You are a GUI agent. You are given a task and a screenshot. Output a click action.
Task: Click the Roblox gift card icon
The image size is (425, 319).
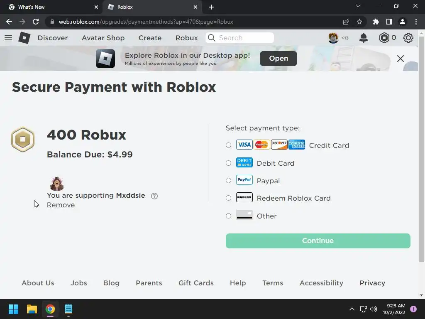click(x=244, y=197)
